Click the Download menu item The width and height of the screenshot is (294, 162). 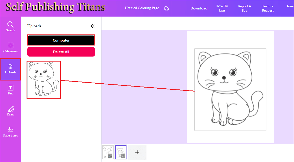pyautogui.click(x=199, y=8)
